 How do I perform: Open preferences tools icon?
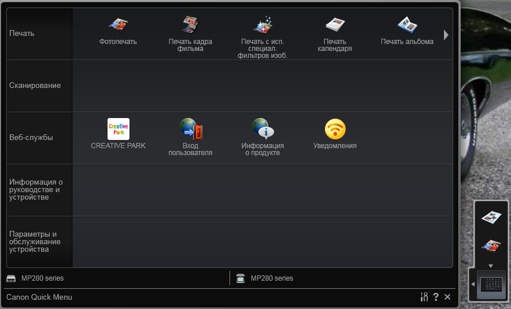[x=424, y=297]
